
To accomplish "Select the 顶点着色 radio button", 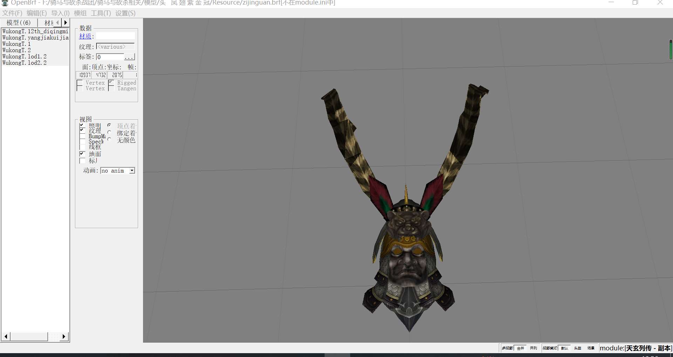I will [x=109, y=125].
